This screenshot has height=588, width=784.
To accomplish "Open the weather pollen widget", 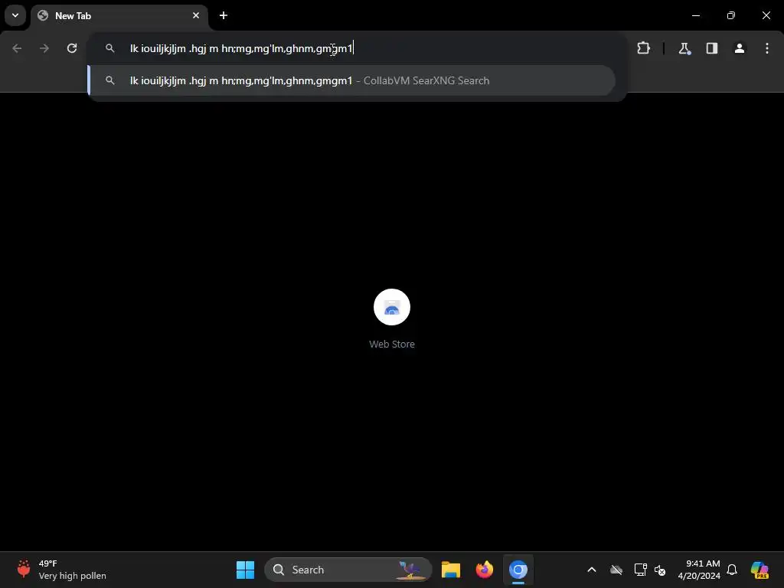I will [x=61, y=570].
